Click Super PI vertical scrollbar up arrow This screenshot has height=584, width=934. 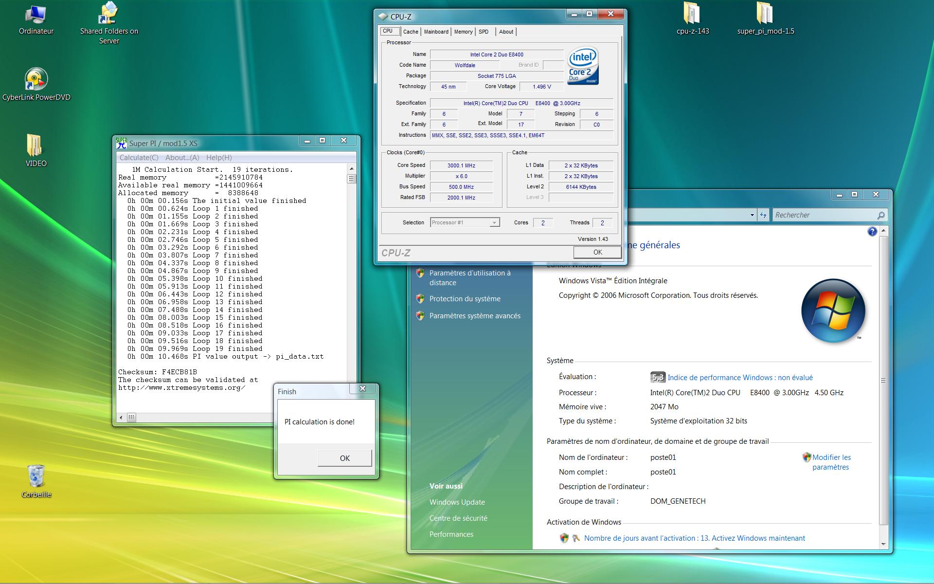click(351, 169)
